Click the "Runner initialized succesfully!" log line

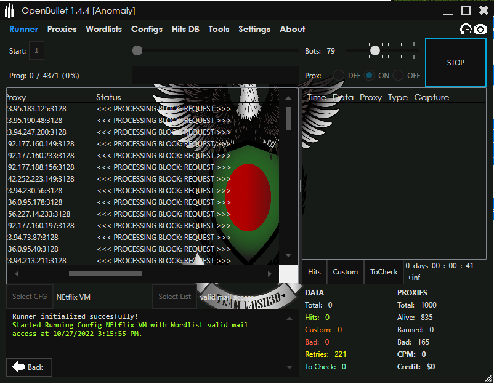point(75,316)
